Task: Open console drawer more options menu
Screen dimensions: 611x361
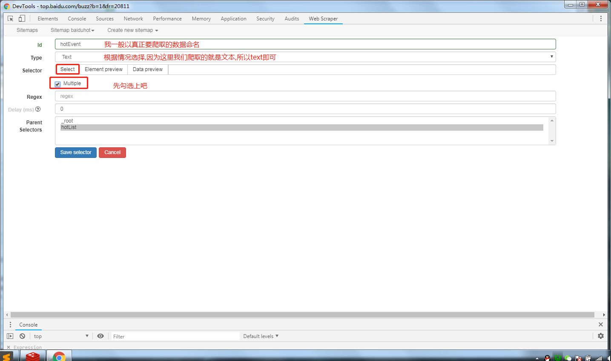Action: coord(11,325)
